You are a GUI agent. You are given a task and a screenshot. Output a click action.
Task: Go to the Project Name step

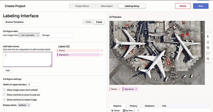click(x=82, y=6)
